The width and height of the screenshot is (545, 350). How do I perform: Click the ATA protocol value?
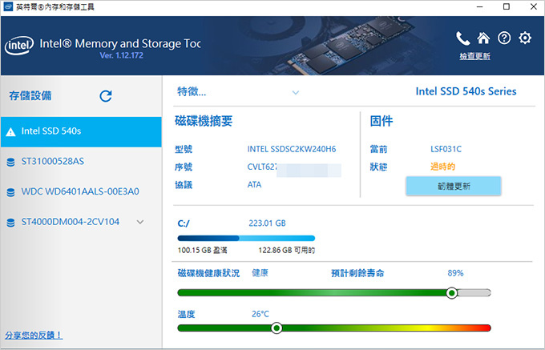coord(254,185)
